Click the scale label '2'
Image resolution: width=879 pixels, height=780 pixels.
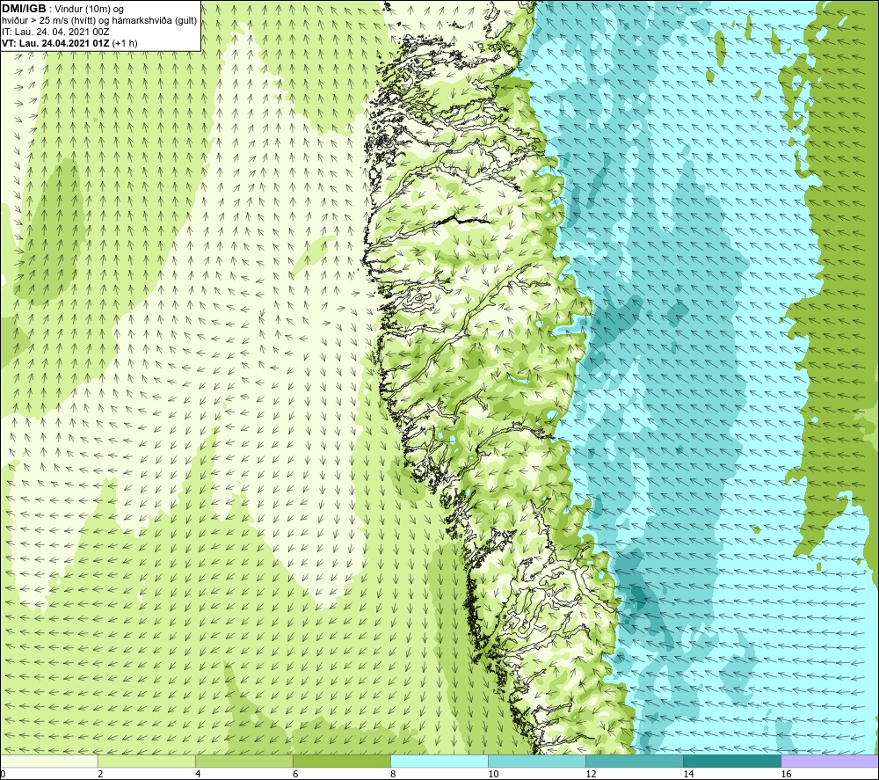(x=100, y=774)
